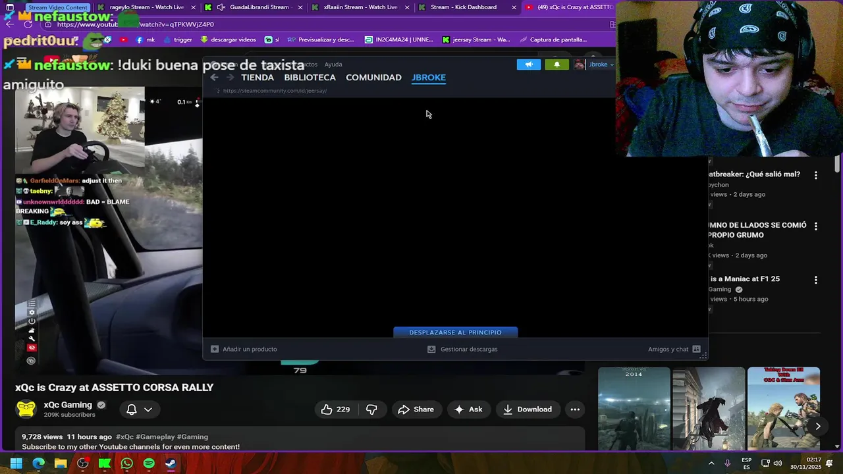Click the system volume icon
The image size is (843, 474).
[x=778, y=463]
